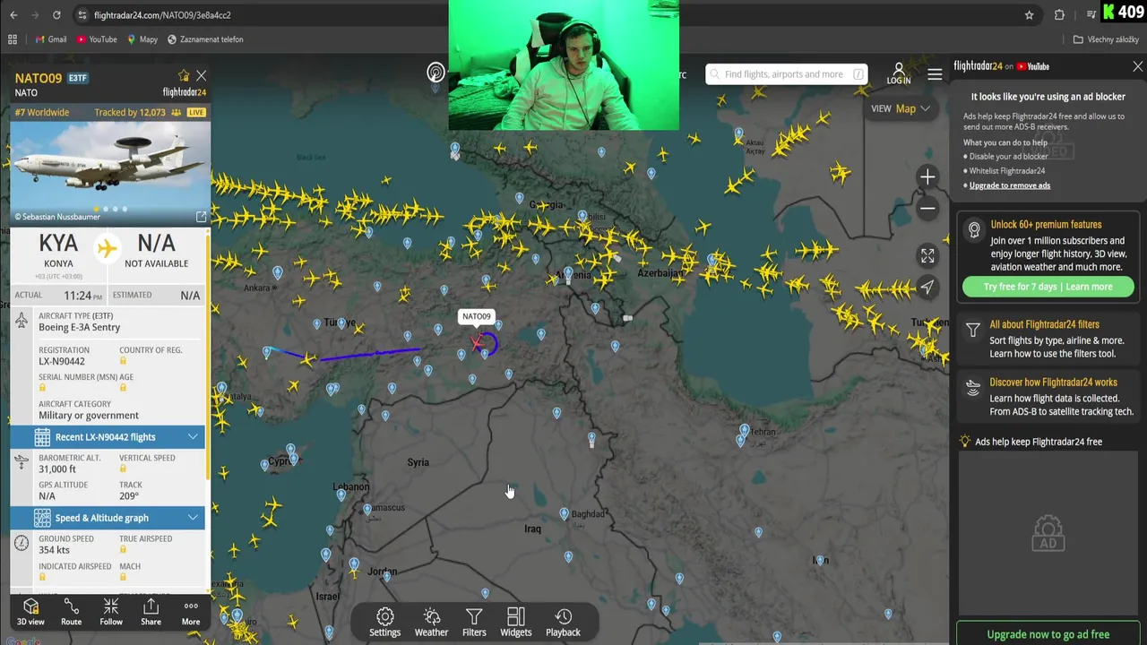Open the Všechny záložky bookmarks folder
Viewport: 1147px width, 645px height.
click(x=1106, y=39)
